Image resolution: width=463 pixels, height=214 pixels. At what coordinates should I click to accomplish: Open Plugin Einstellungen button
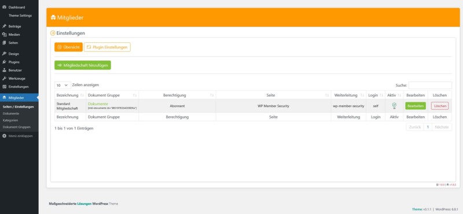[x=107, y=47]
